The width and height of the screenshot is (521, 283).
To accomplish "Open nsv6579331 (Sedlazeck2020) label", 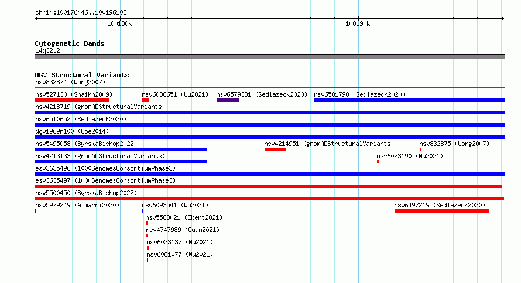I will 262,94.
